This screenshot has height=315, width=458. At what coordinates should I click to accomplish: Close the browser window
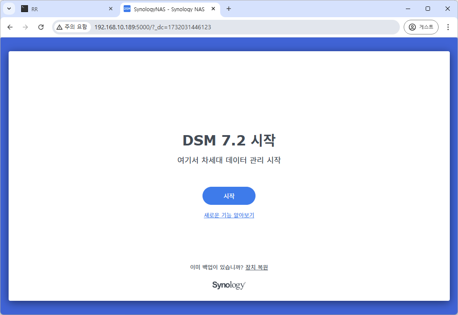coord(448,9)
